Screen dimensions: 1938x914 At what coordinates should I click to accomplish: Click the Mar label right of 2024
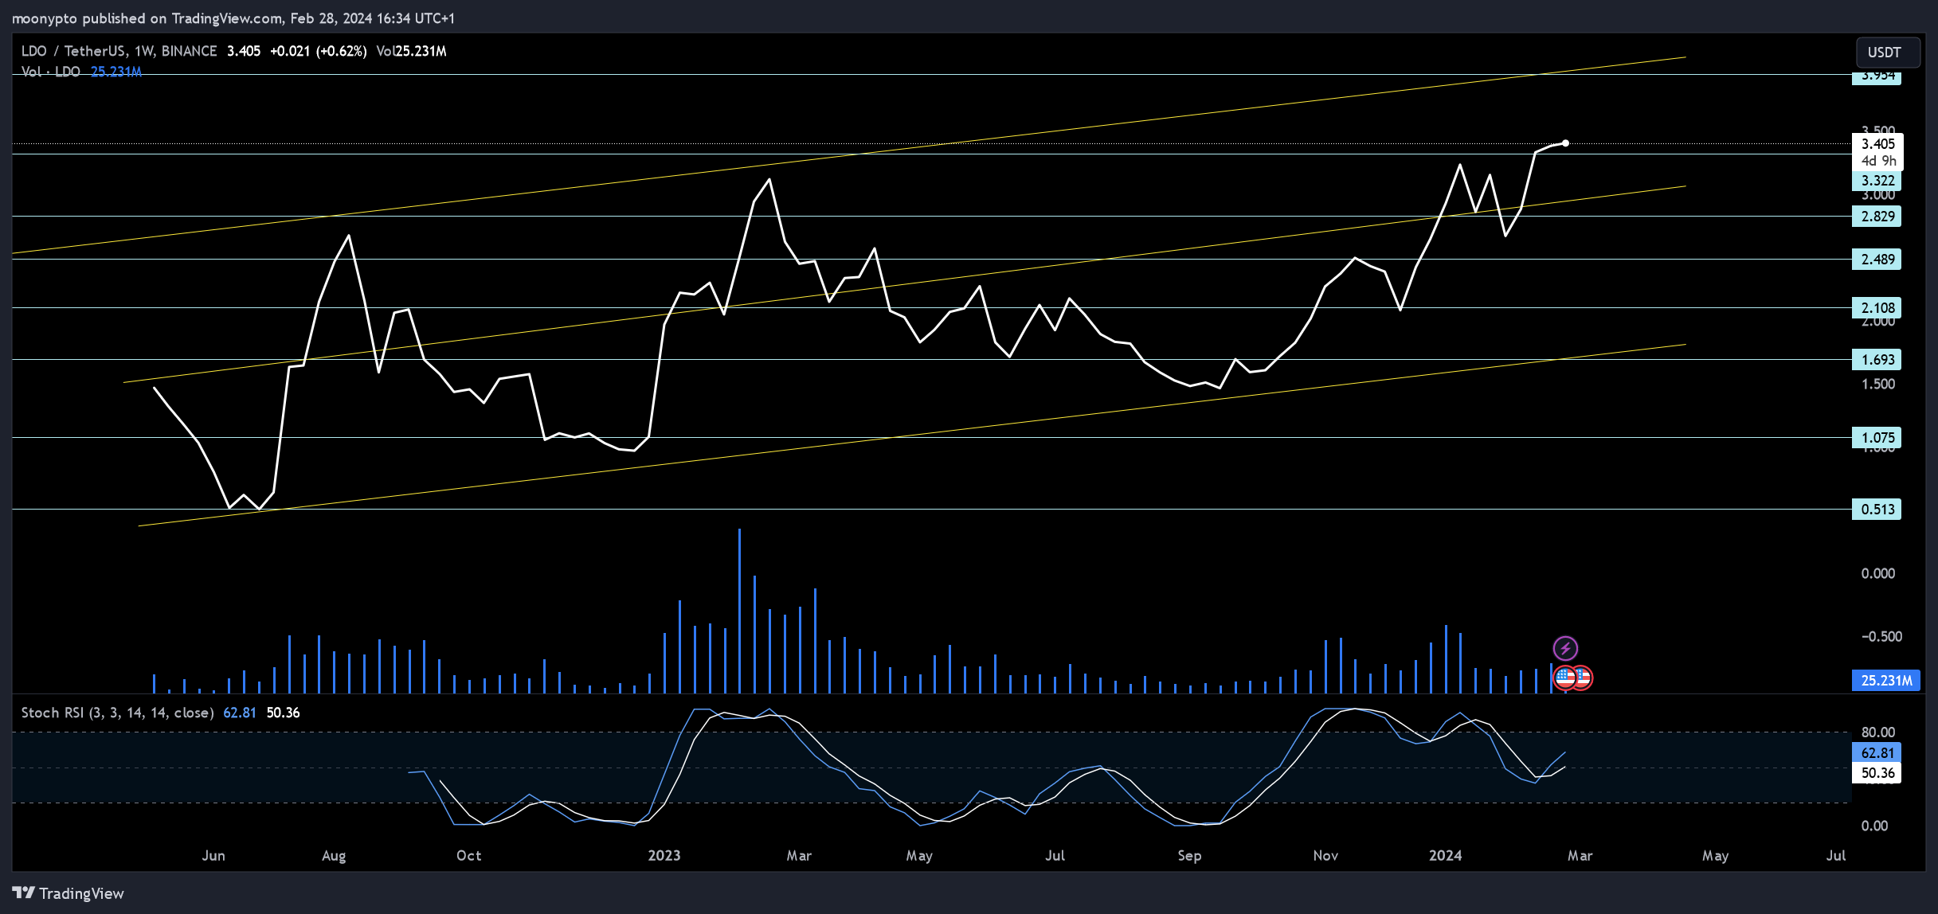[x=1580, y=856]
